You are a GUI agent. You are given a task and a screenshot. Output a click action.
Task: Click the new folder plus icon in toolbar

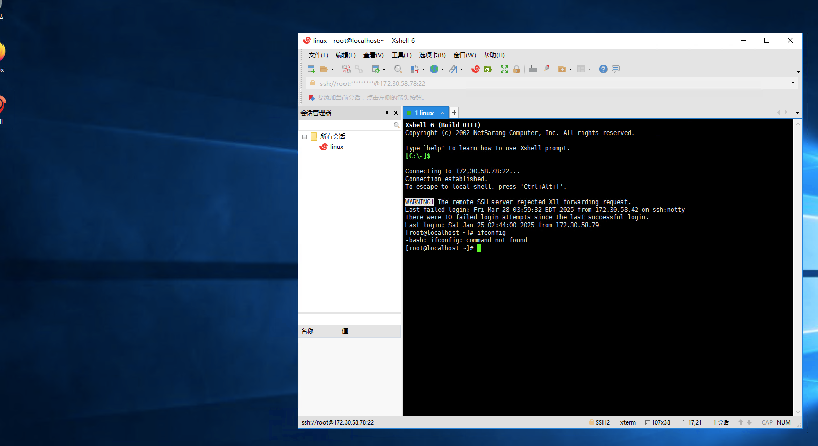click(x=562, y=69)
